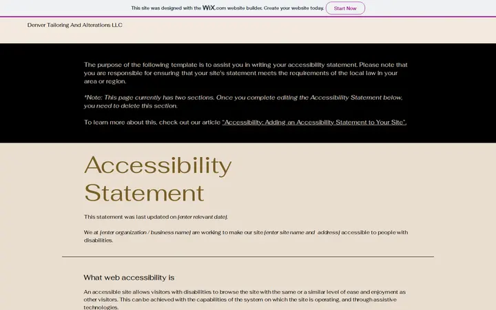Click the Start Now button

(x=345, y=8)
